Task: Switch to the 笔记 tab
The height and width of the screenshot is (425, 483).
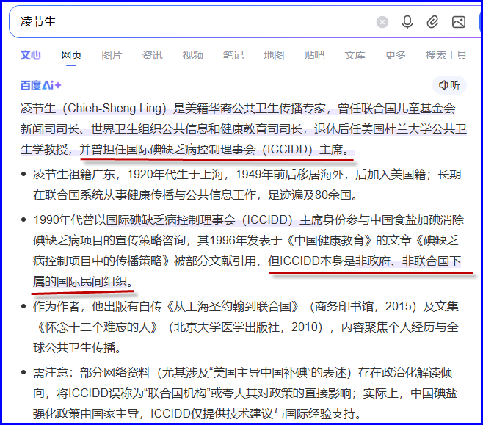Action: pos(233,56)
